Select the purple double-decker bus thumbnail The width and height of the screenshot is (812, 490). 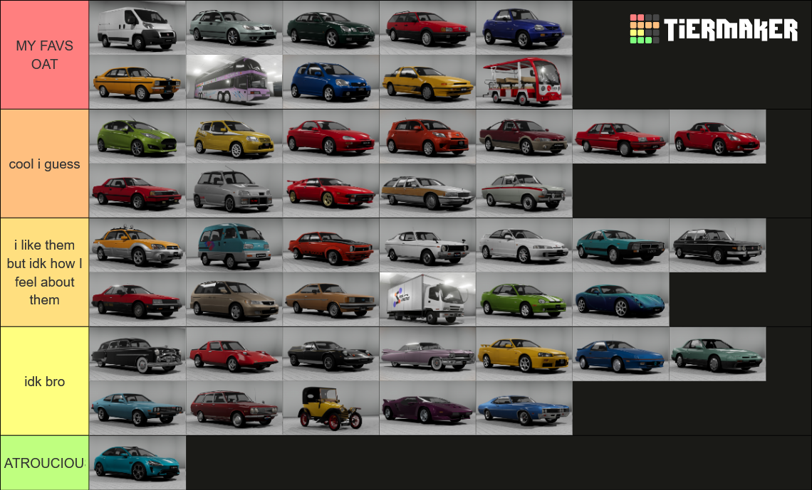pos(234,82)
